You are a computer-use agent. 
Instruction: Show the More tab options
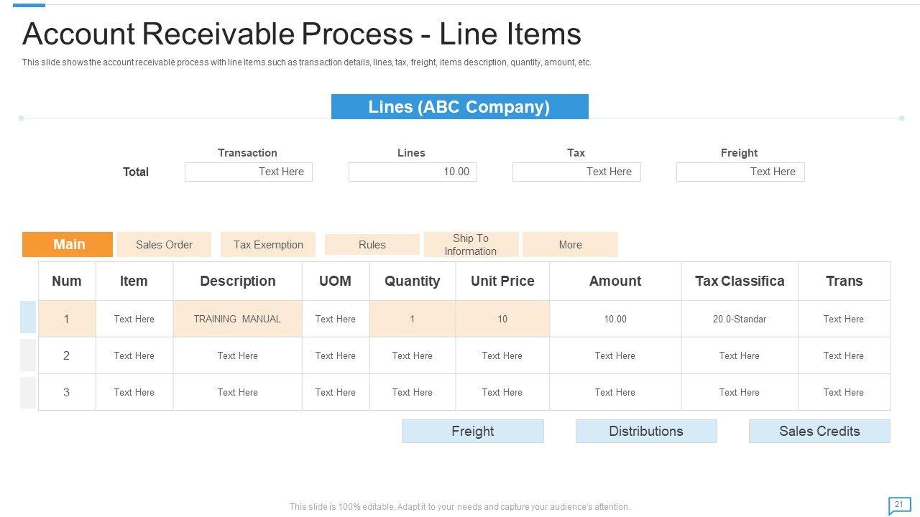coord(570,244)
